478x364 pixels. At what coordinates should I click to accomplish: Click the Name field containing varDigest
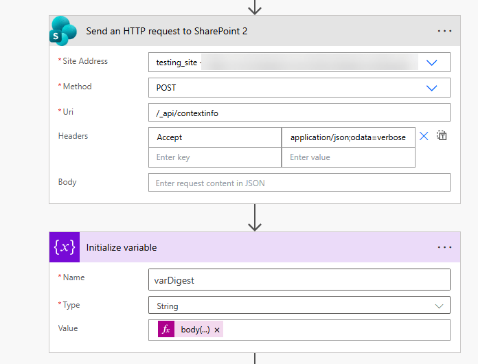(299, 280)
